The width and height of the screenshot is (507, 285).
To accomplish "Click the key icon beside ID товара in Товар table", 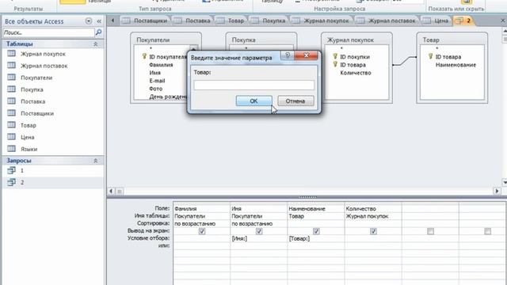I will pyautogui.click(x=431, y=56).
